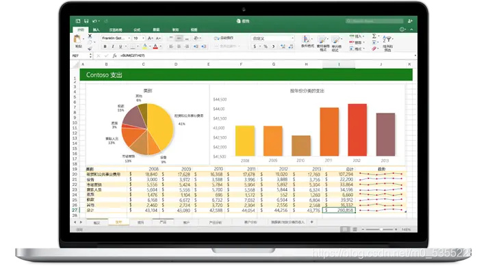Click the Sort and Filter funnel icon
This screenshot has height=266, width=488.
(x=388, y=39)
